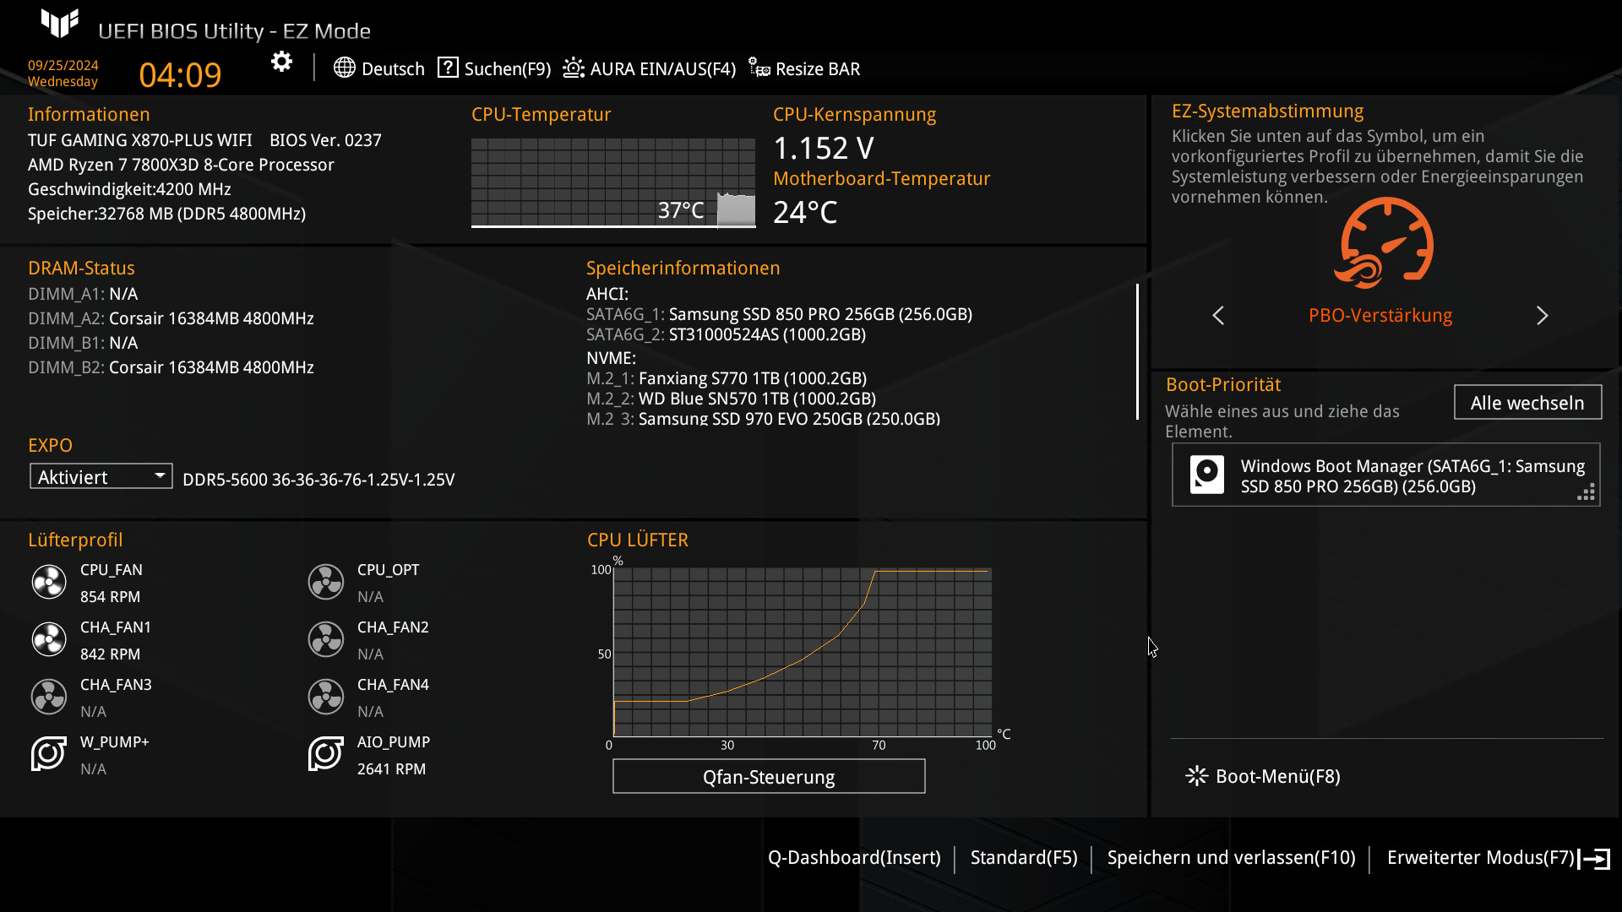The height and width of the screenshot is (912, 1622).
Task: Click the AIO_PUMP pump icon
Action: (325, 754)
